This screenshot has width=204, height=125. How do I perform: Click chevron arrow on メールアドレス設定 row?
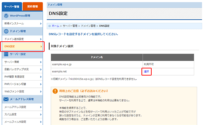[41, 107]
